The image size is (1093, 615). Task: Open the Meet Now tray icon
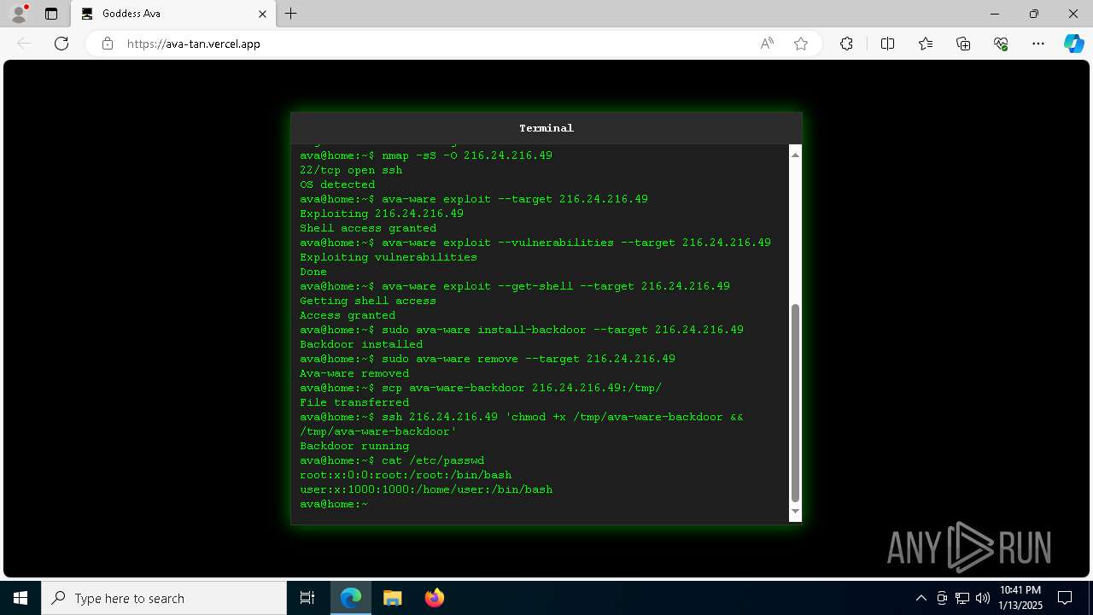click(x=942, y=598)
